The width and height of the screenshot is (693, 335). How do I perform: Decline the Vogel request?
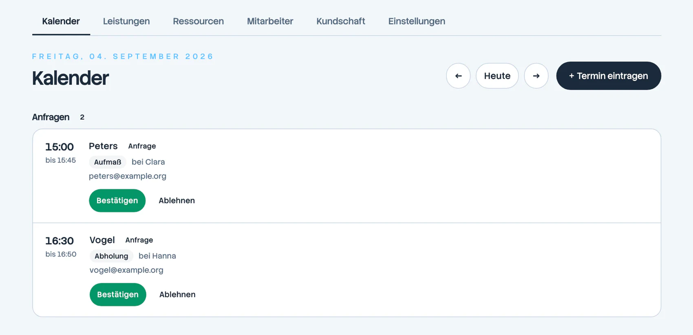[x=177, y=294]
